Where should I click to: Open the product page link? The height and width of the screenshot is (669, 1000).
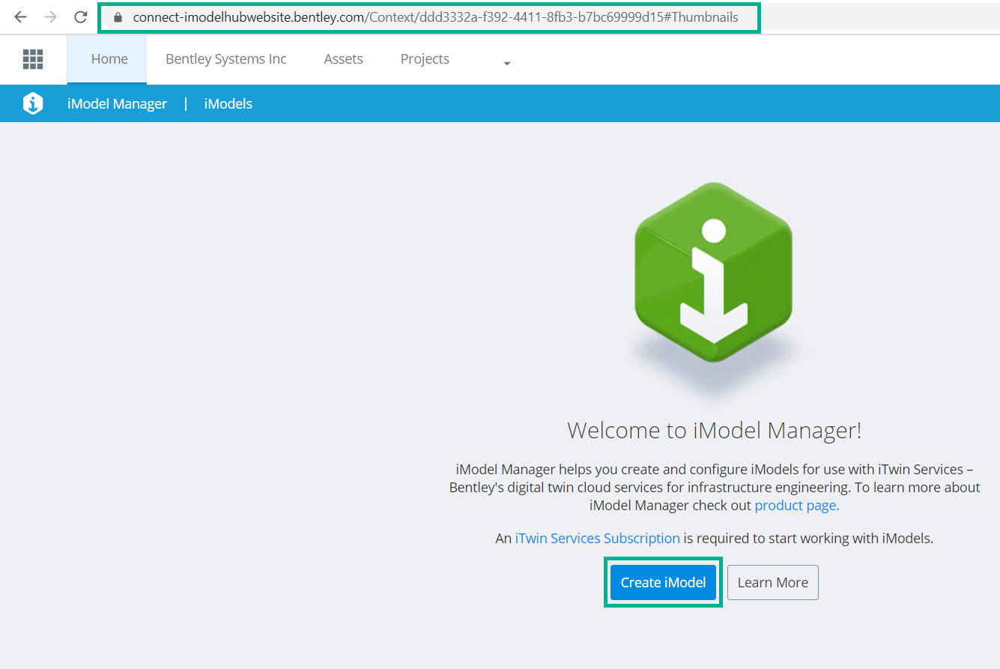[797, 506]
